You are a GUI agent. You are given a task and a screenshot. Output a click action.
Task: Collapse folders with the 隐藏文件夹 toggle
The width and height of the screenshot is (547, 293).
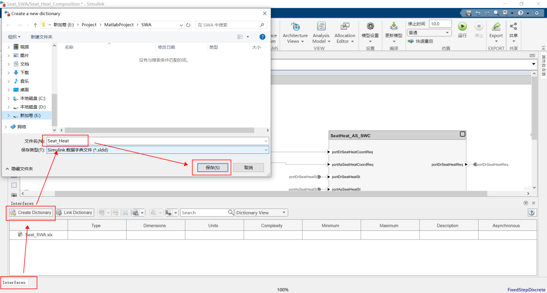pos(19,169)
